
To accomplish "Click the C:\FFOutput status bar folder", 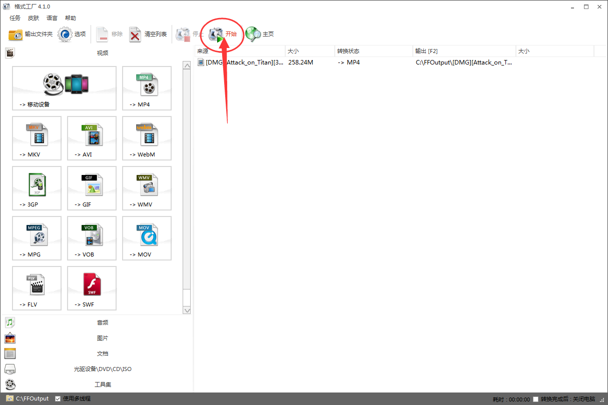I will [x=28, y=398].
